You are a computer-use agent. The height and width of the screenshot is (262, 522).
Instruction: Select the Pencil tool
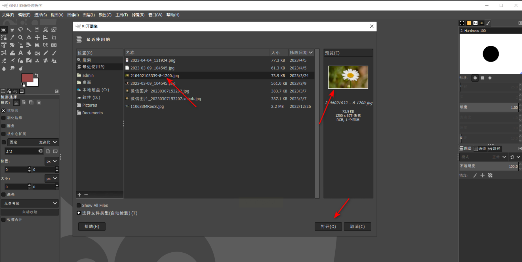45,53
